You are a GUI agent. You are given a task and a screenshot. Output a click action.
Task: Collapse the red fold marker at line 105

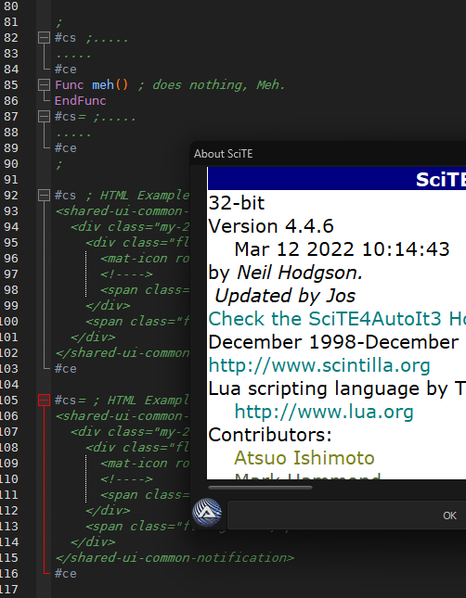tap(44, 401)
